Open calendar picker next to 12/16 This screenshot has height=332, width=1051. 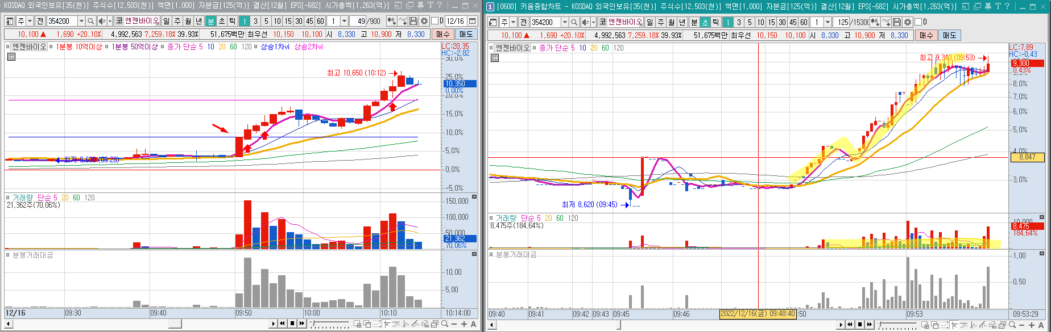click(x=472, y=21)
